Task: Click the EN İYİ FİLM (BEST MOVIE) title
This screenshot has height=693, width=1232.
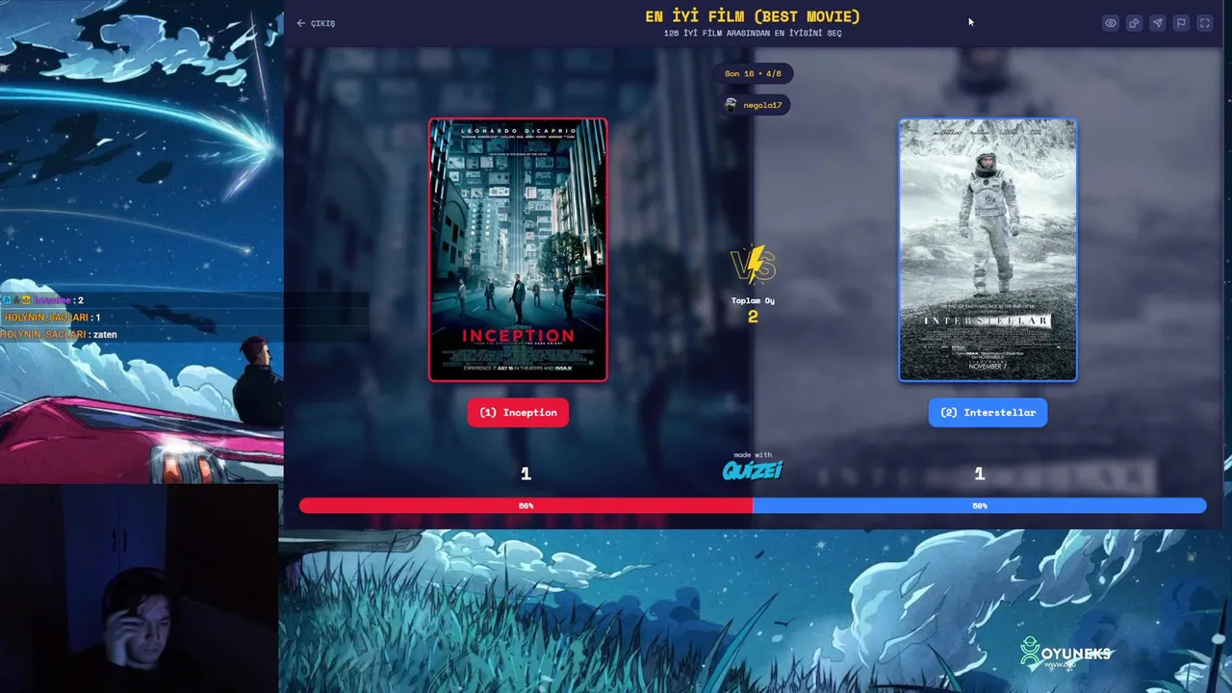Action: [753, 16]
